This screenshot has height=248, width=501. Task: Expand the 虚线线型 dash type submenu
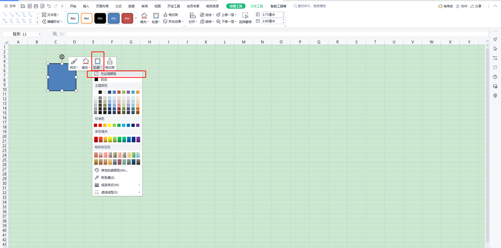point(109,192)
